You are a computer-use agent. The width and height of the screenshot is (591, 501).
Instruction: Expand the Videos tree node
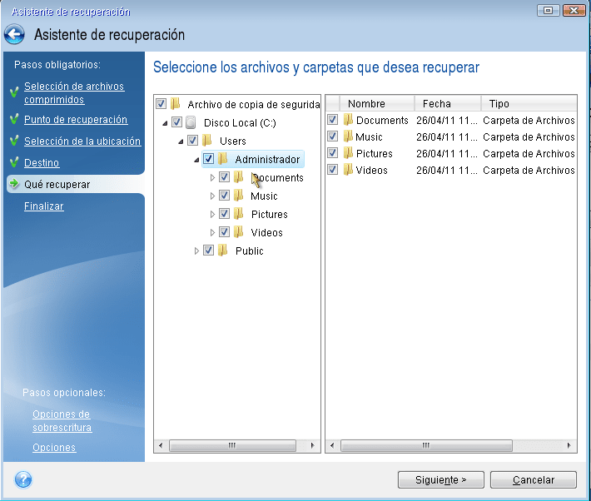tap(212, 232)
